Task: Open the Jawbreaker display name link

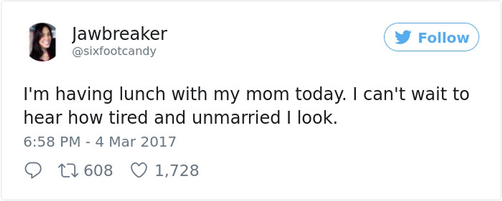Action: point(119,34)
